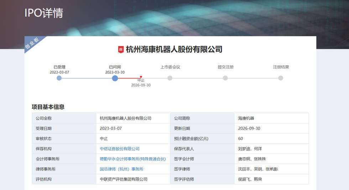The image size is (349, 190).
Task: Open the 德勤华永会计师事务所 link
Action: pos(132,159)
